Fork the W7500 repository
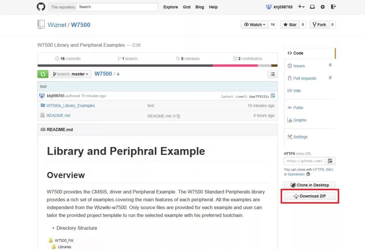This screenshot has height=250, width=365. 319,25
